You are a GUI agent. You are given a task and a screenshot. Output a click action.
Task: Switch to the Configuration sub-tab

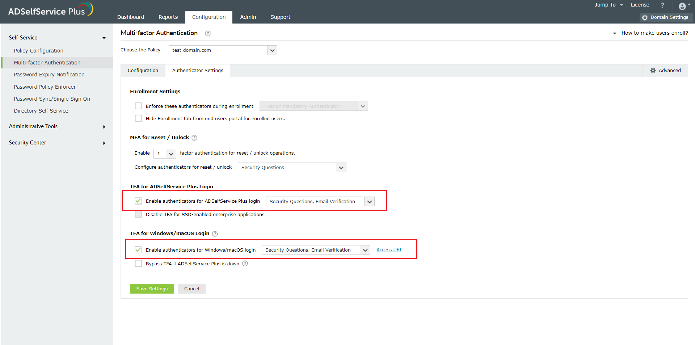tap(143, 71)
